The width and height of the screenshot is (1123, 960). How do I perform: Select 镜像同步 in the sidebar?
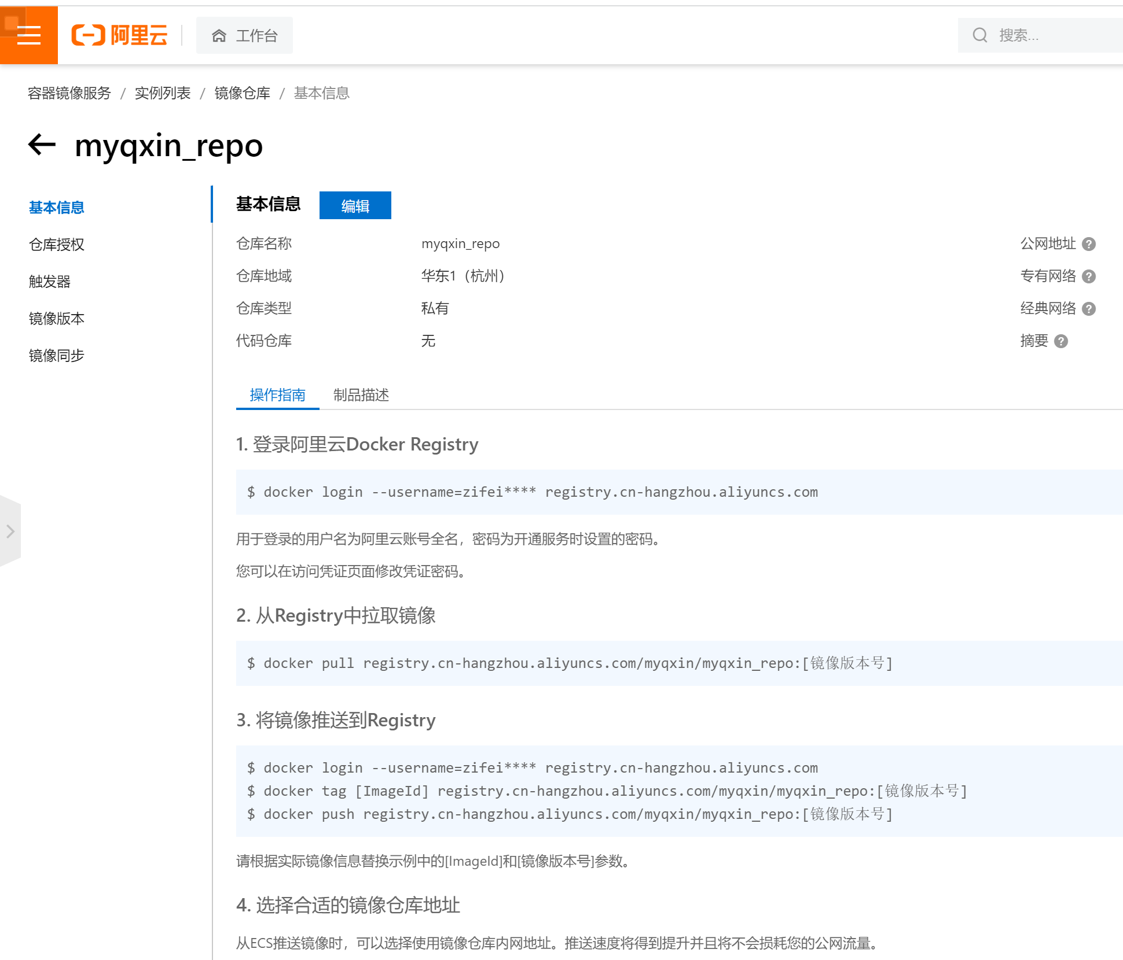[x=57, y=356]
